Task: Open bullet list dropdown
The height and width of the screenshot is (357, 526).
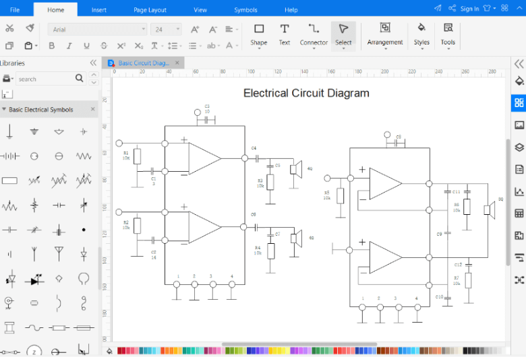Action: (195, 46)
